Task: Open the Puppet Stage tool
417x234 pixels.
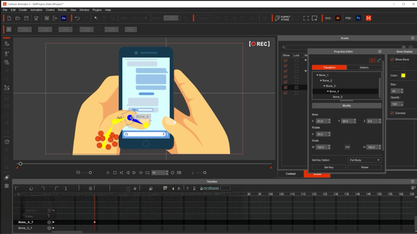Action: 282,18
